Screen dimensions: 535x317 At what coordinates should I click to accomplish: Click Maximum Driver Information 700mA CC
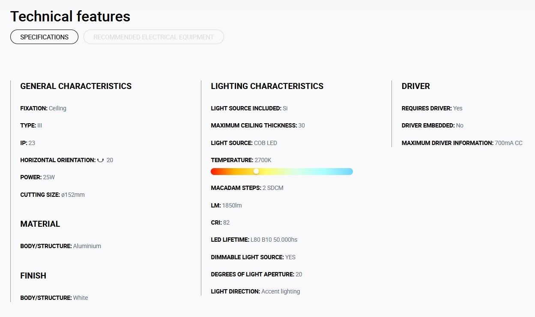(x=462, y=143)
